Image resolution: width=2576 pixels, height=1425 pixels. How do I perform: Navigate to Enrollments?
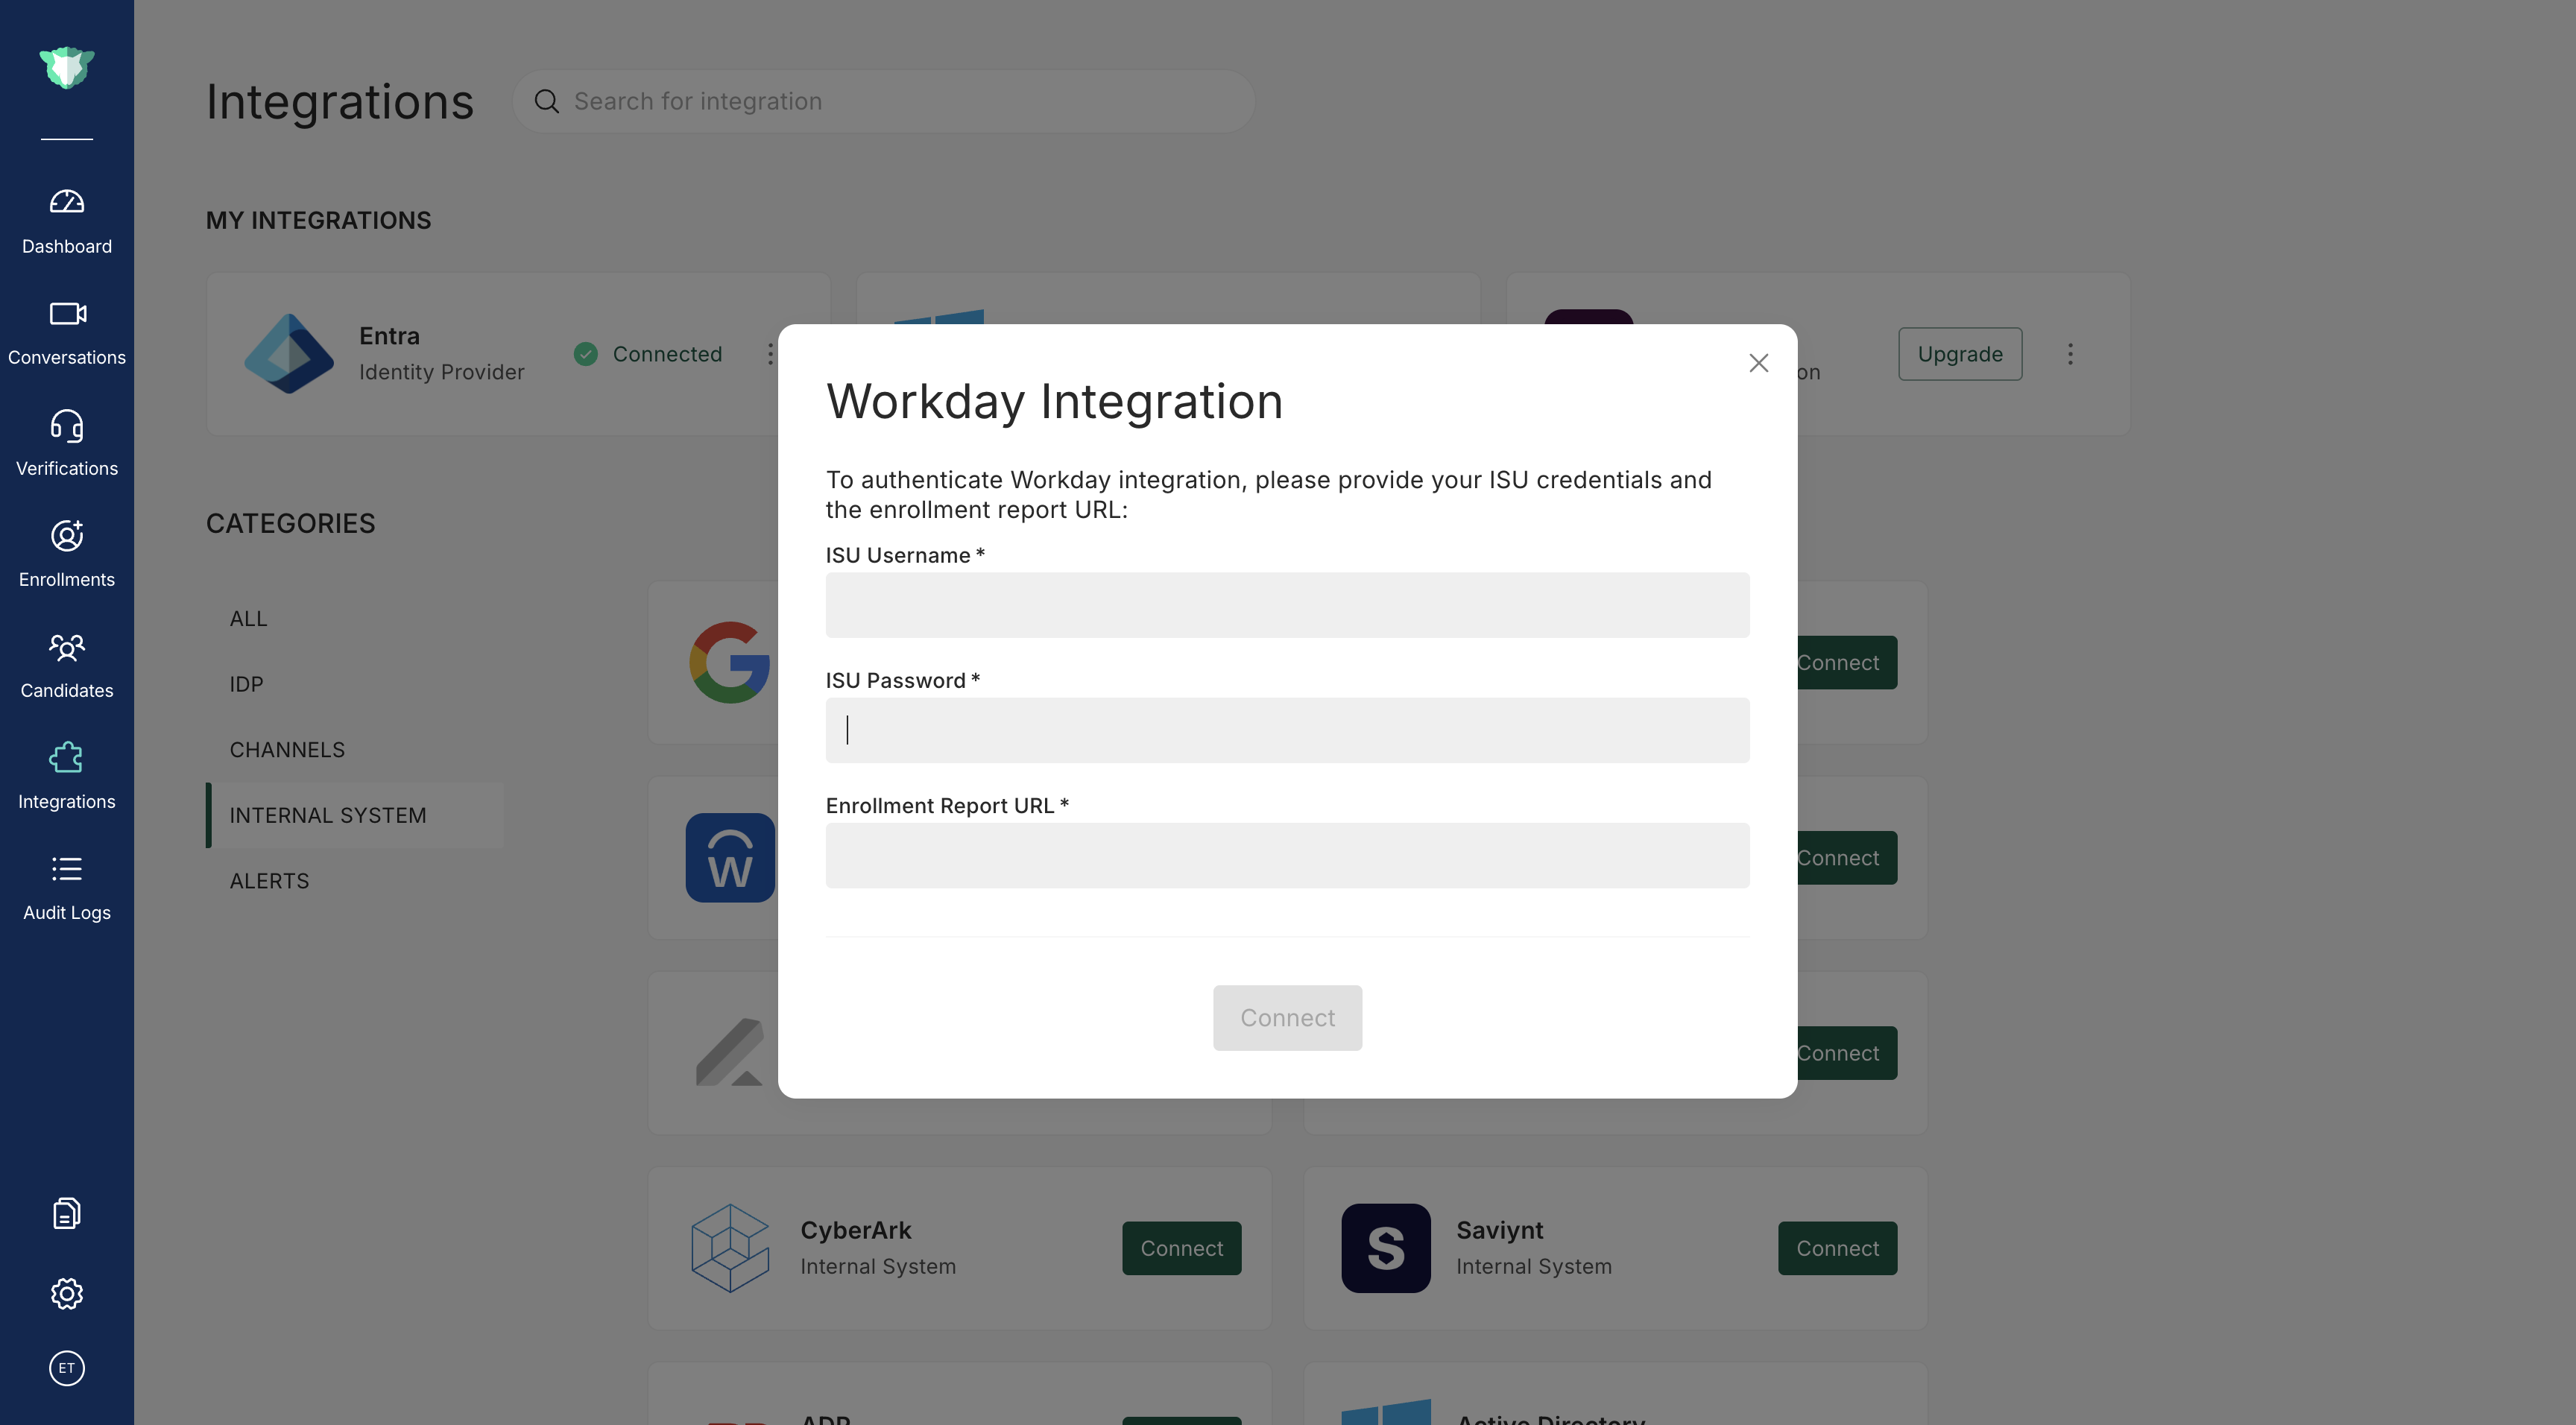pos(67,555)
